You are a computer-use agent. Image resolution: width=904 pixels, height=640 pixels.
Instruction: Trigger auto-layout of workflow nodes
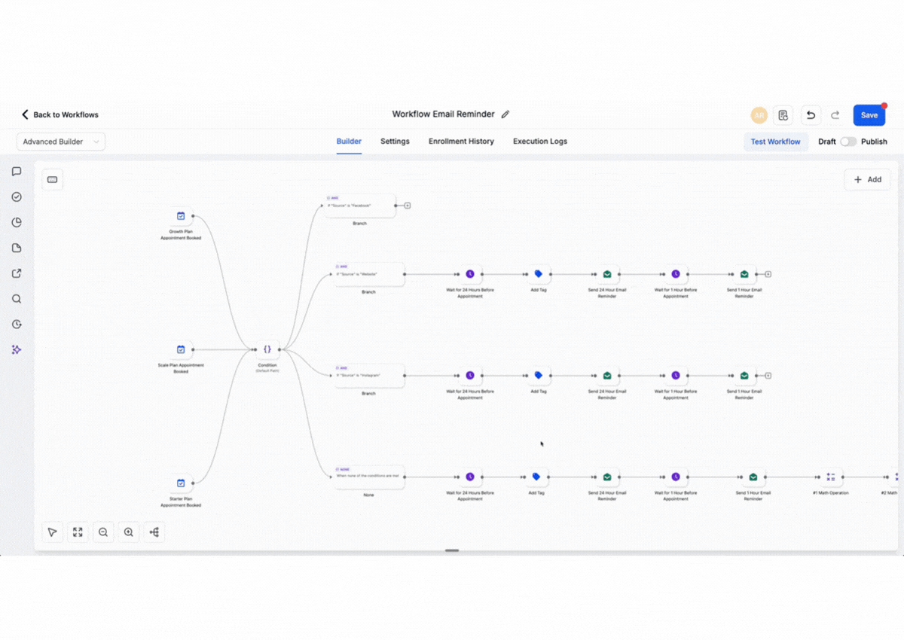pyautogui.click(x=154, y=532)
